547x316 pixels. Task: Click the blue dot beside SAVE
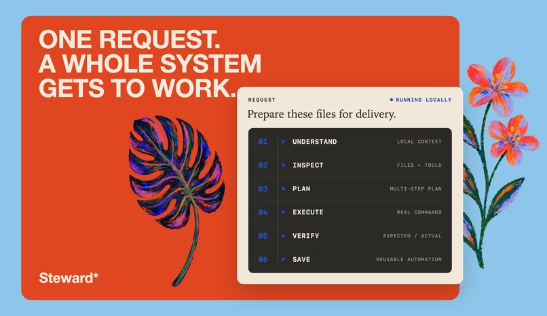[283, 259]
